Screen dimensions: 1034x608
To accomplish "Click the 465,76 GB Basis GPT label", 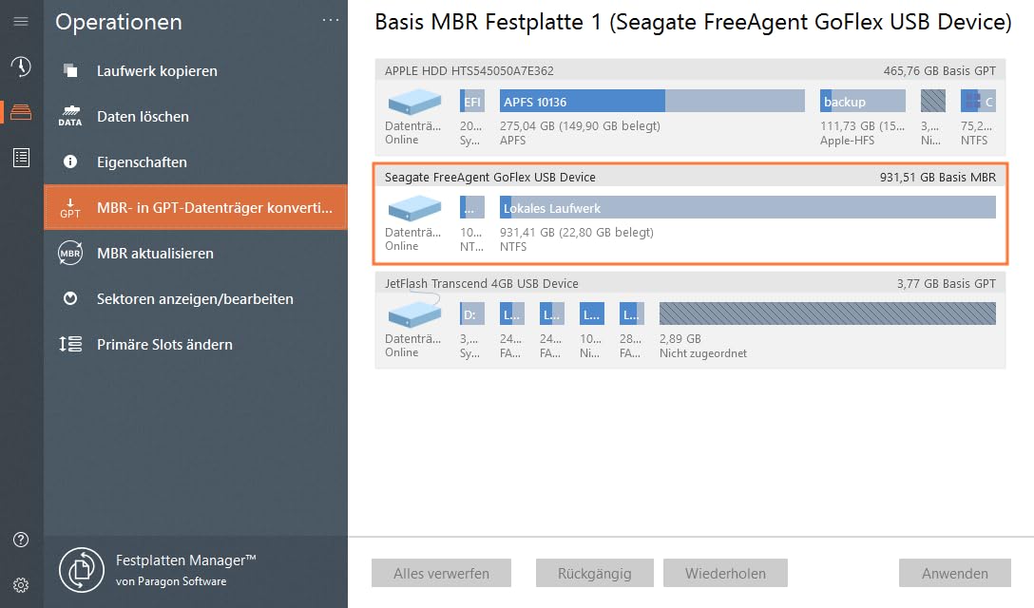I will click(x=940, y=70).
